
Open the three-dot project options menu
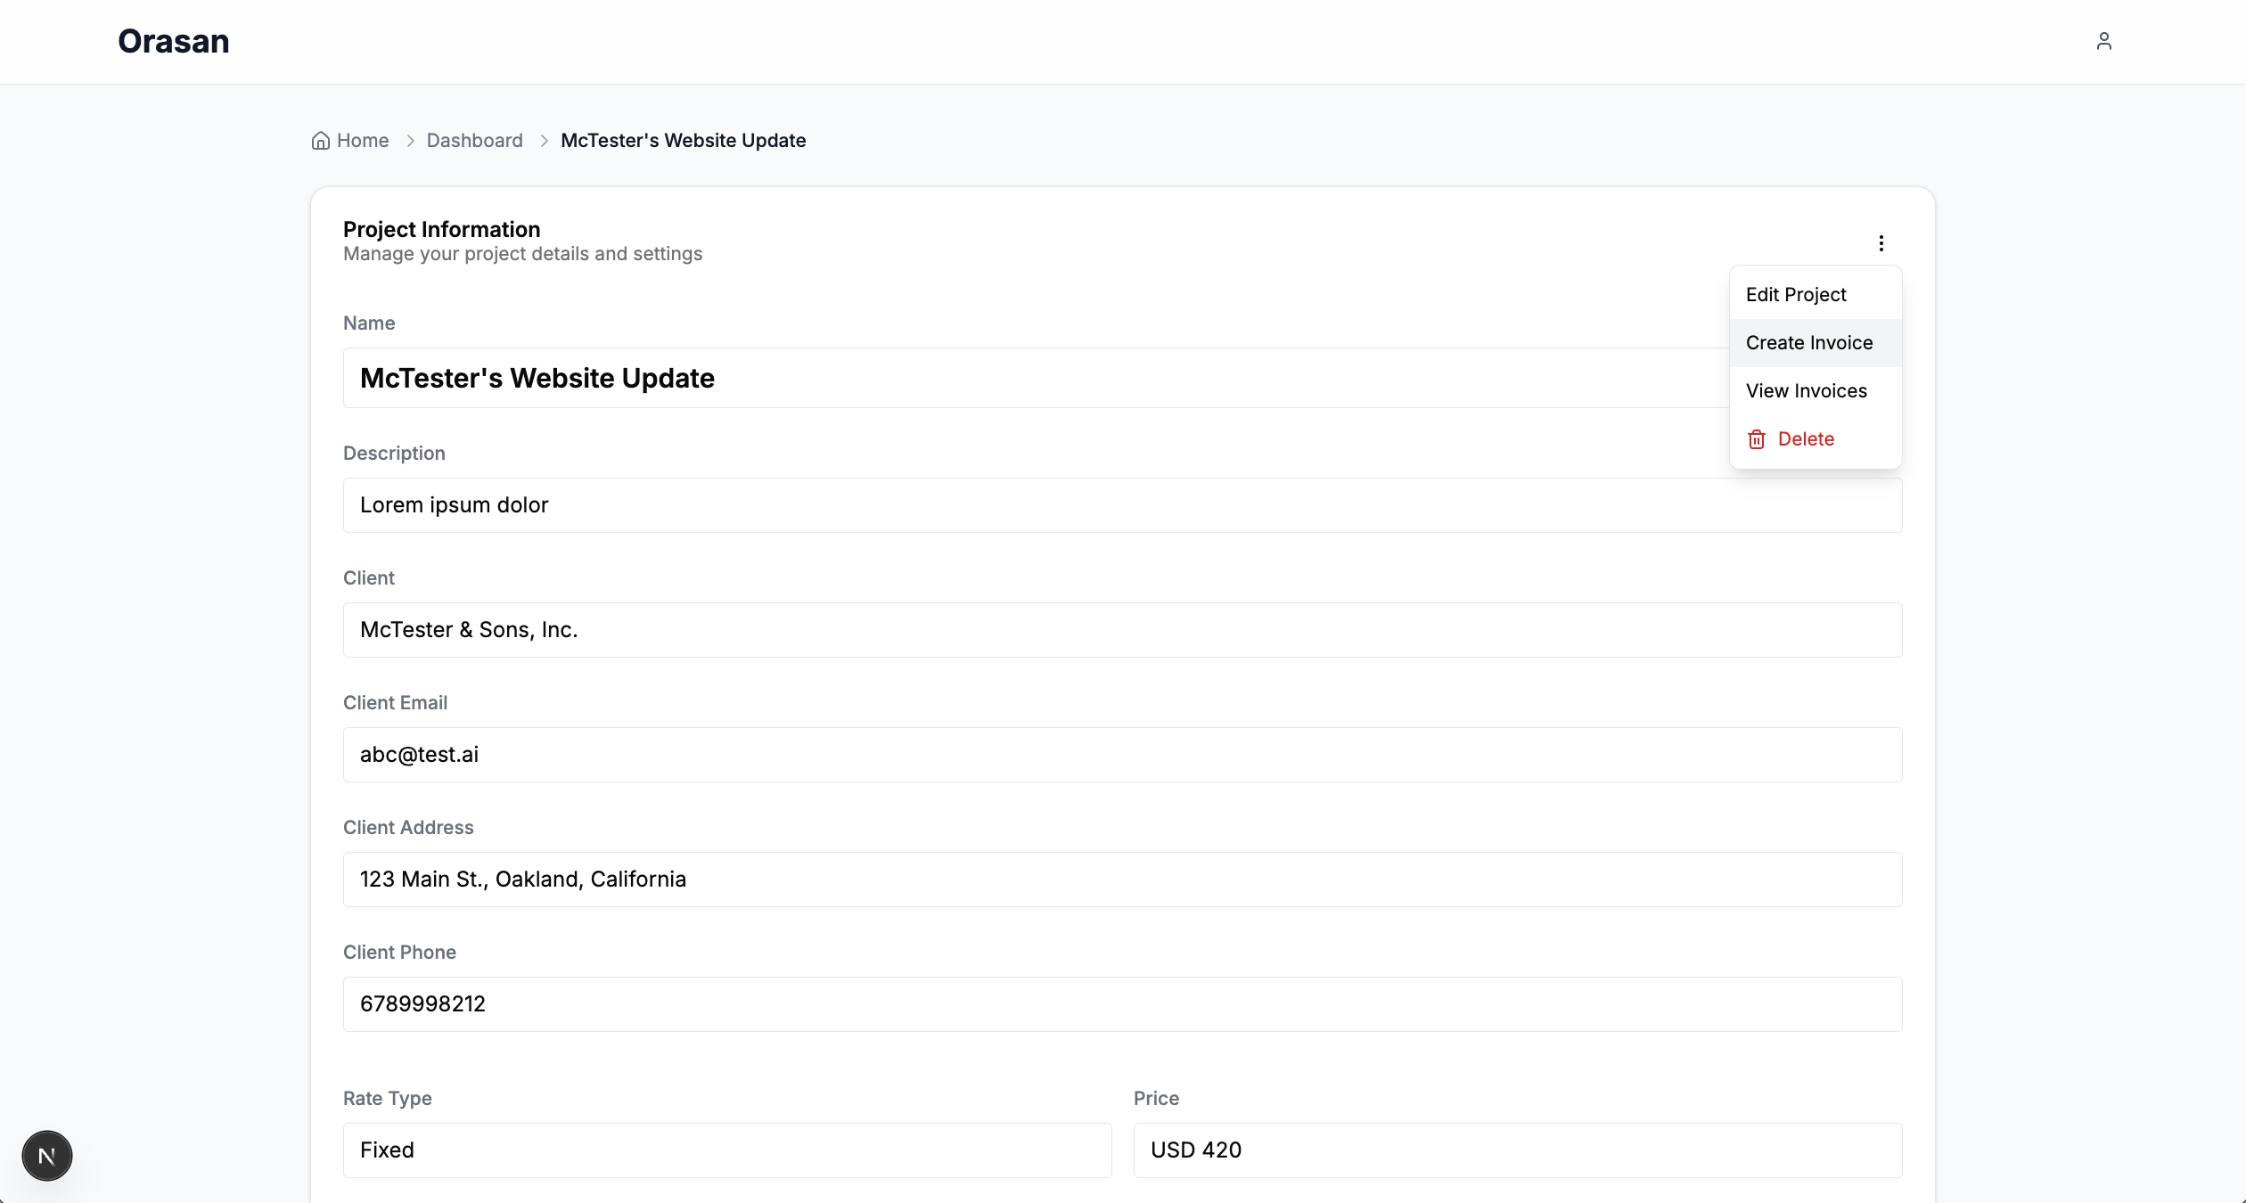[x=1881, y=243]
